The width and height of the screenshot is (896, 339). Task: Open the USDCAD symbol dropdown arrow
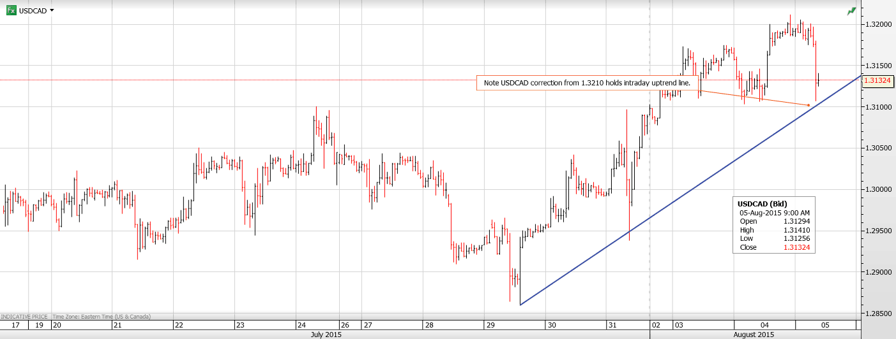(x=52, y=10)
